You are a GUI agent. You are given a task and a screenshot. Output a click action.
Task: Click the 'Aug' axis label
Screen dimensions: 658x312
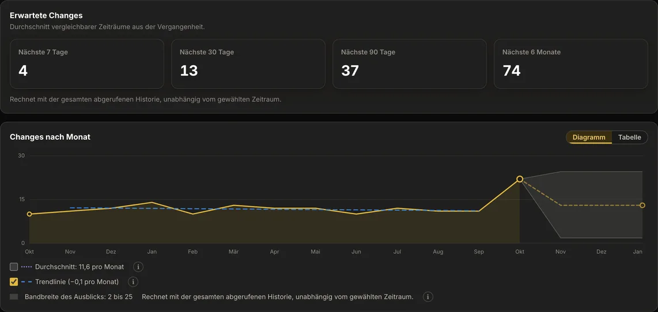[x=438, y=252]
